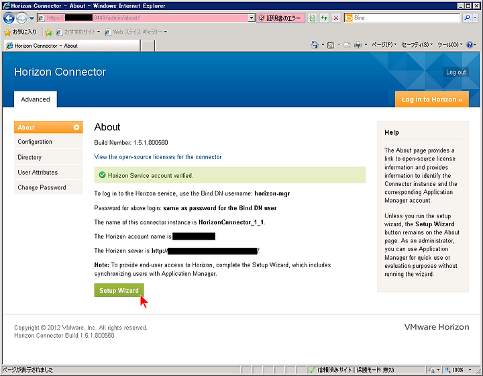Open the recent pages dropdown arrow
The image size is (483, 376).
pyautogui.click(x=32, y=18)
